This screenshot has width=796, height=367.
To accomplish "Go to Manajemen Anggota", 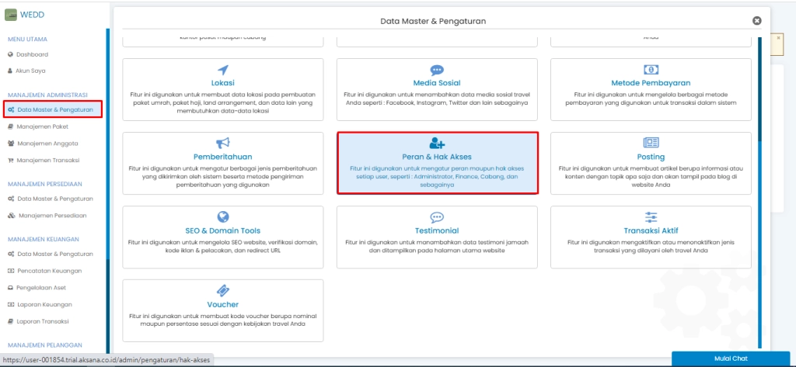I will [x=47, y=143].
